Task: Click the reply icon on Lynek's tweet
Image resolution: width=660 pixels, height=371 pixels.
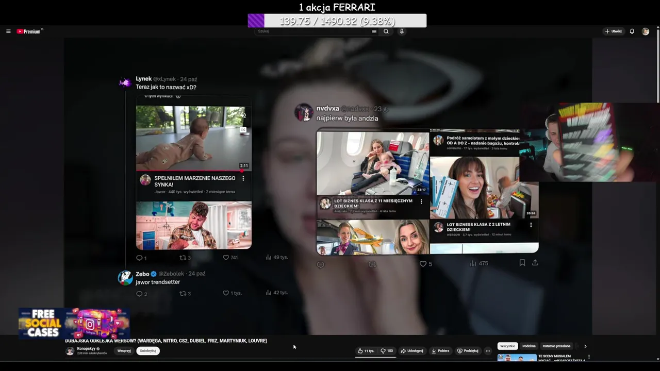Action: tap(139, 258)
